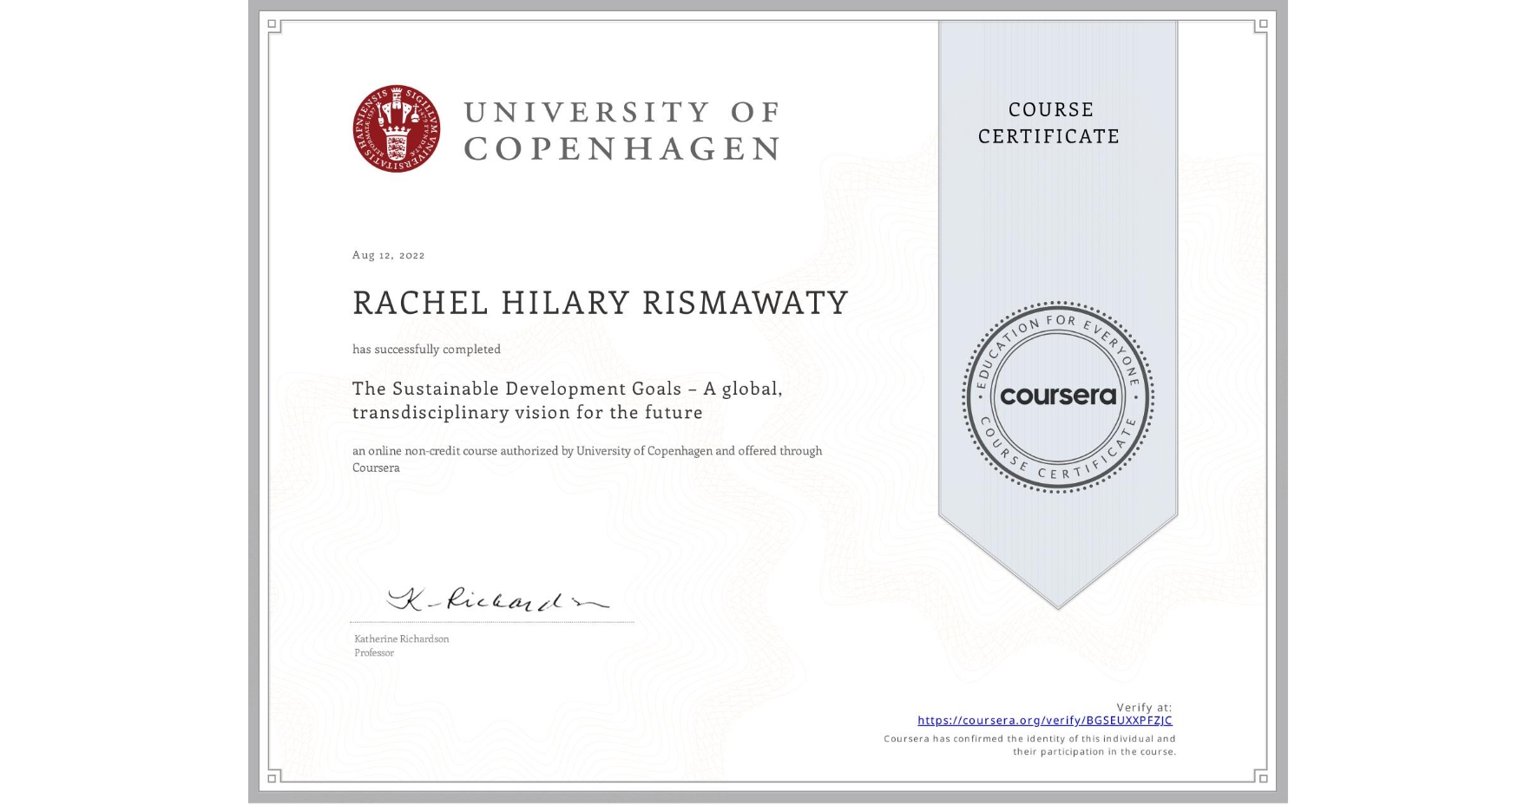Click the has successfully completed line

[426, 349]
